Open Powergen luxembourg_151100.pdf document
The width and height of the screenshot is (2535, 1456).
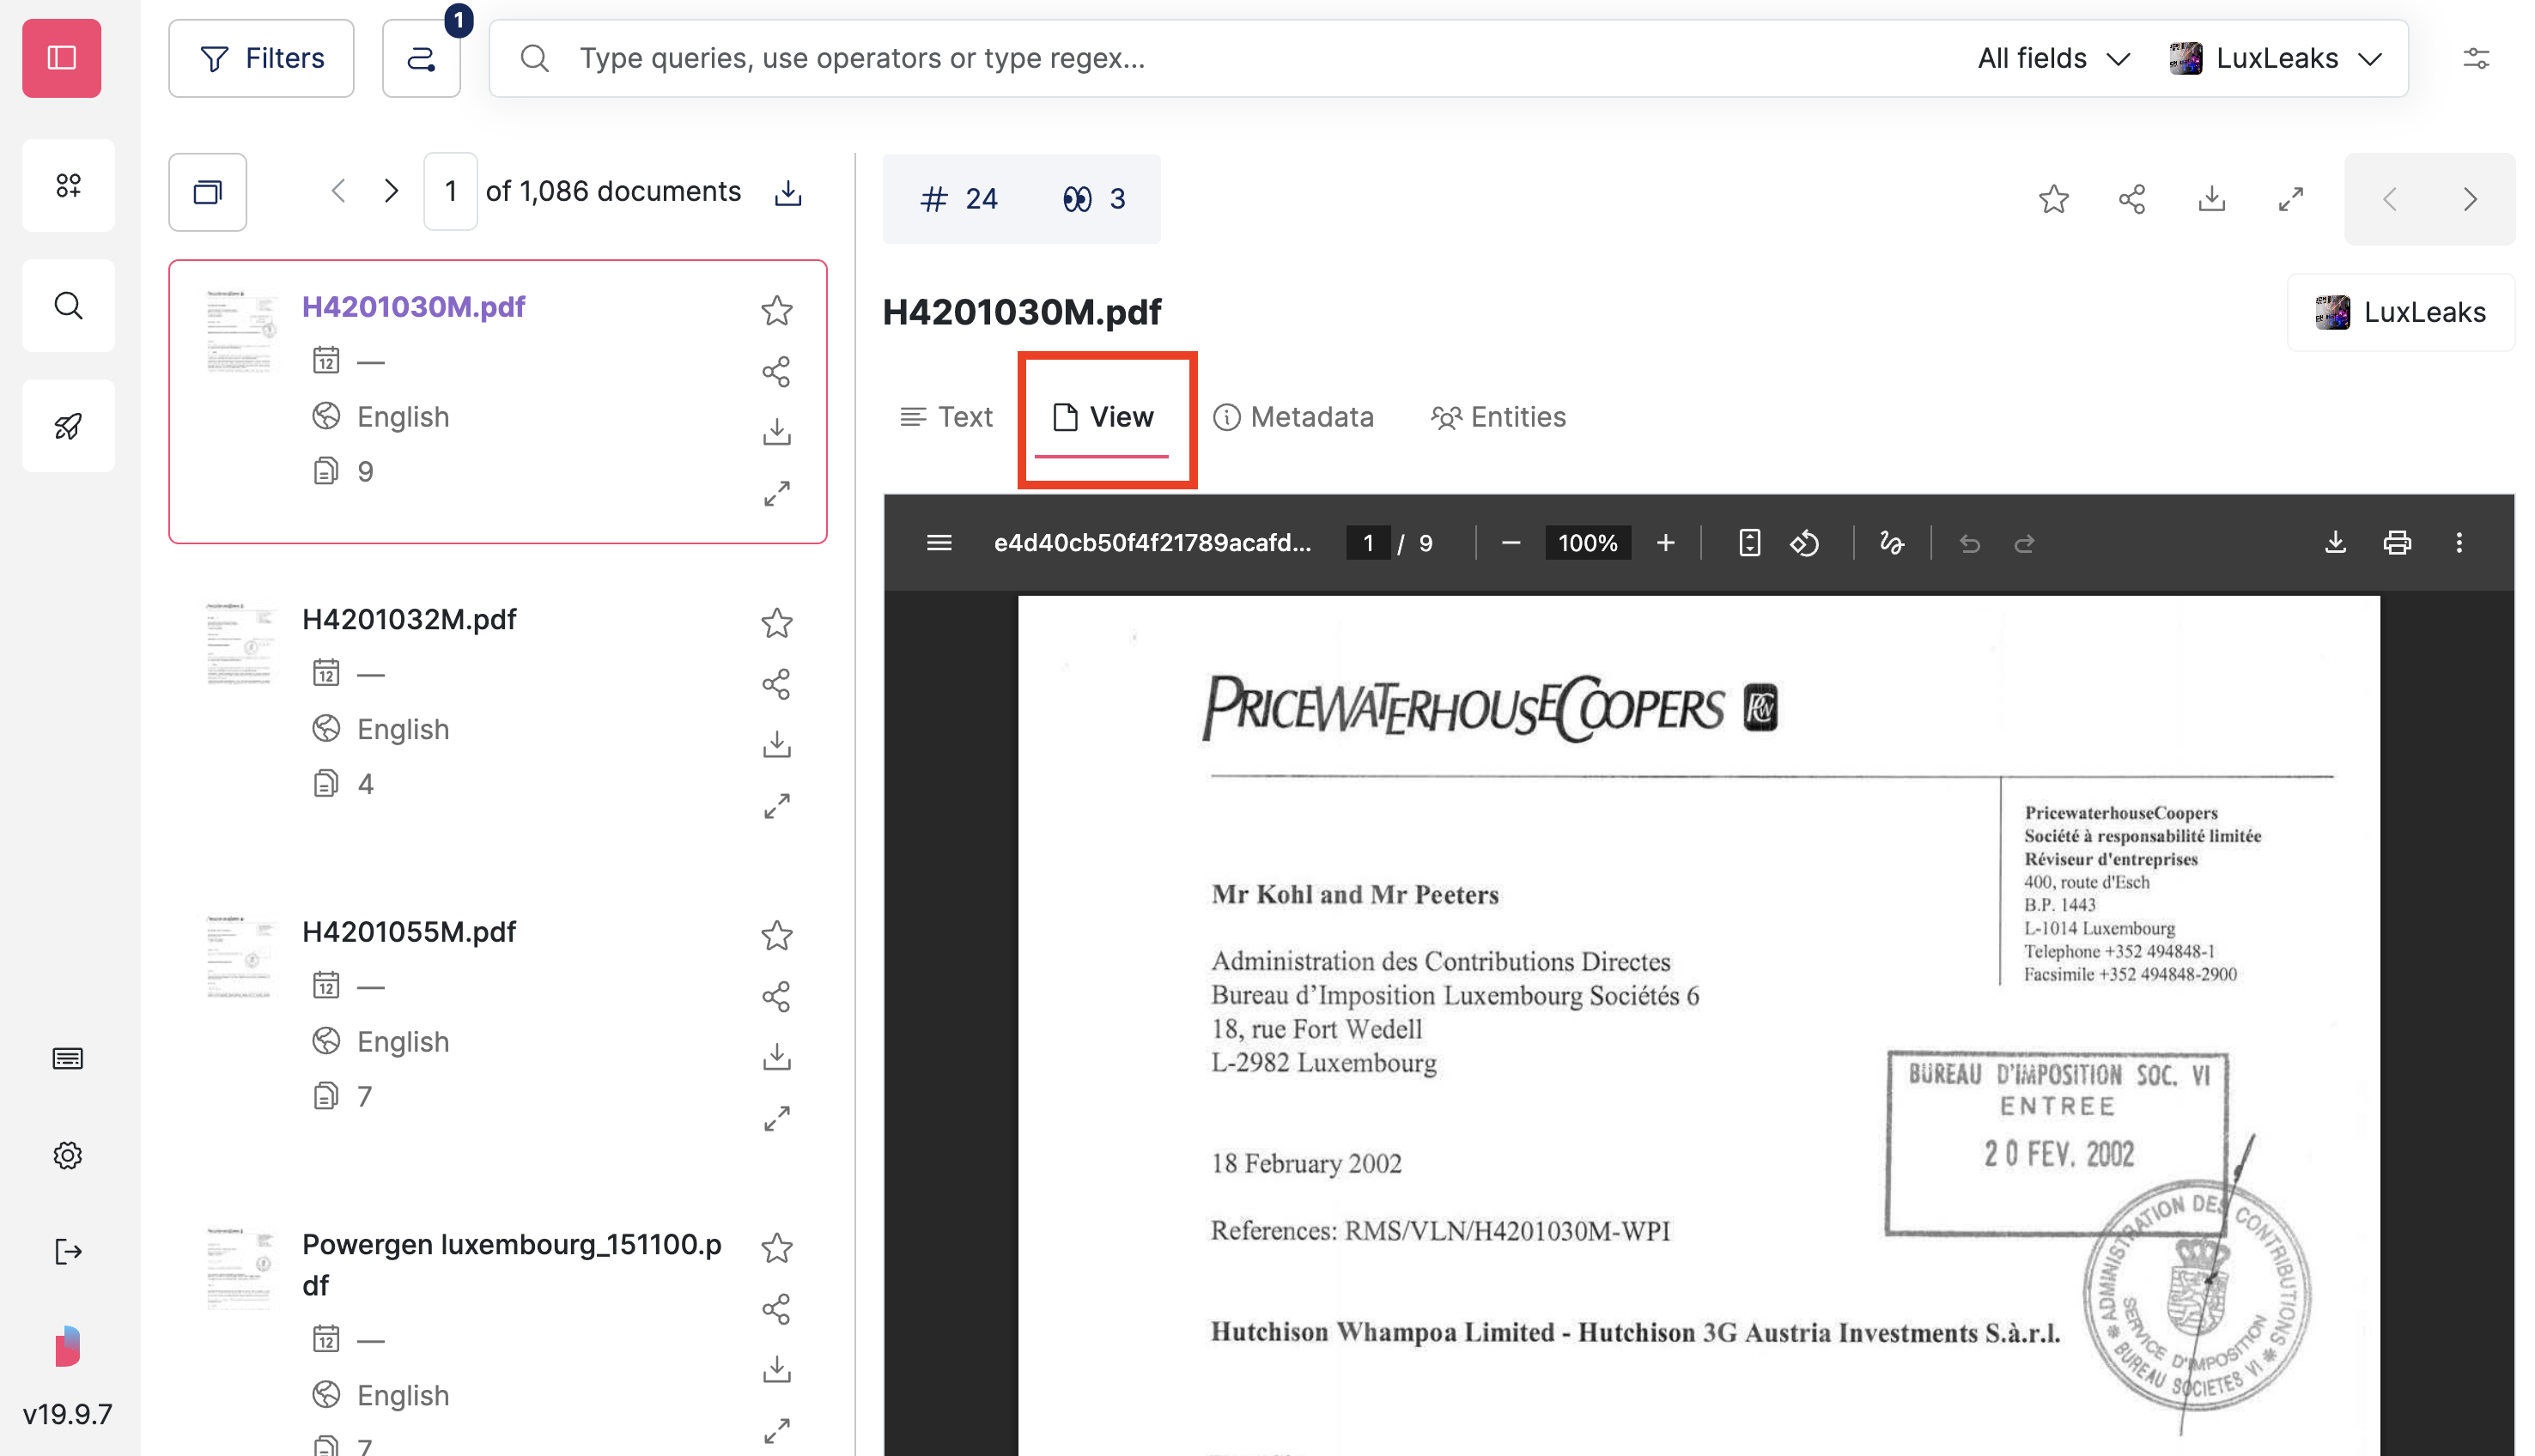[x=511, y=1264]
